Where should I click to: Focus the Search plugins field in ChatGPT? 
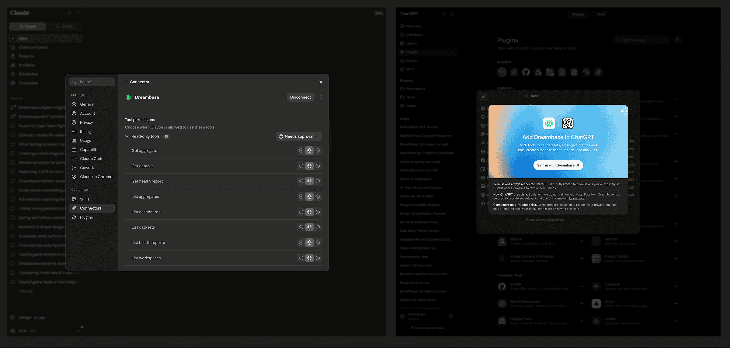coord(641,40)
